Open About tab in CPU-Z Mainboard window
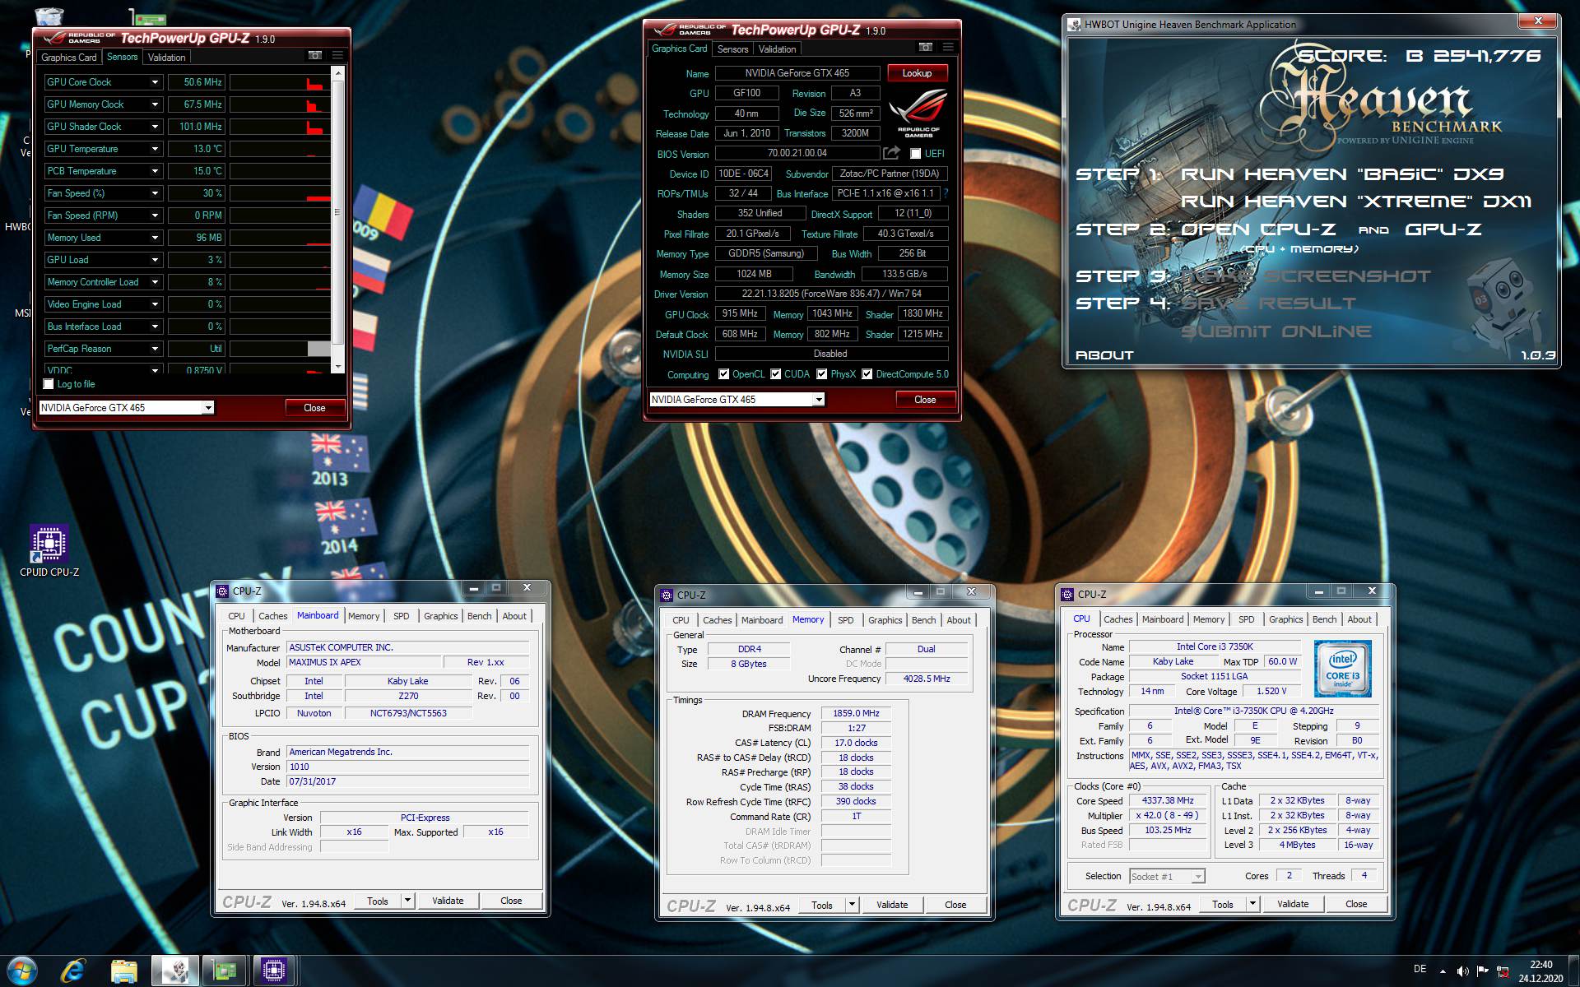This screenshot has height=987, width=1580. click(x=514, y=616)
